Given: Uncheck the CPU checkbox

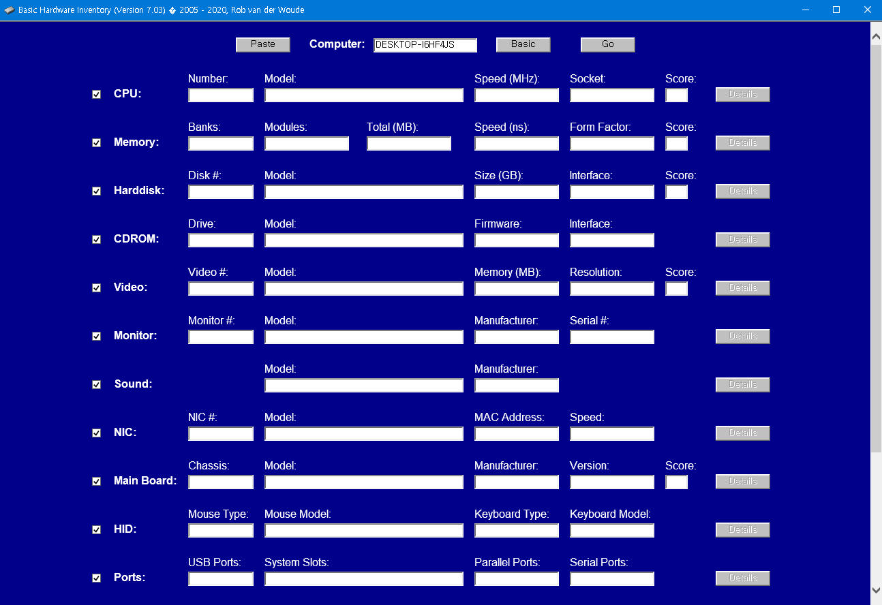Looking at the screenshot, I should 96,95.
